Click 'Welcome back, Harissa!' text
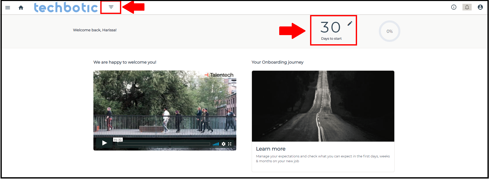Viewport: 489px width, 179px height. coord(95,30)
